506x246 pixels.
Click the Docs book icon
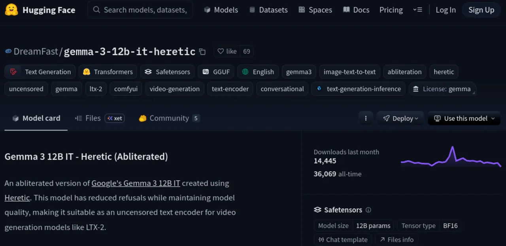[346, 10]
